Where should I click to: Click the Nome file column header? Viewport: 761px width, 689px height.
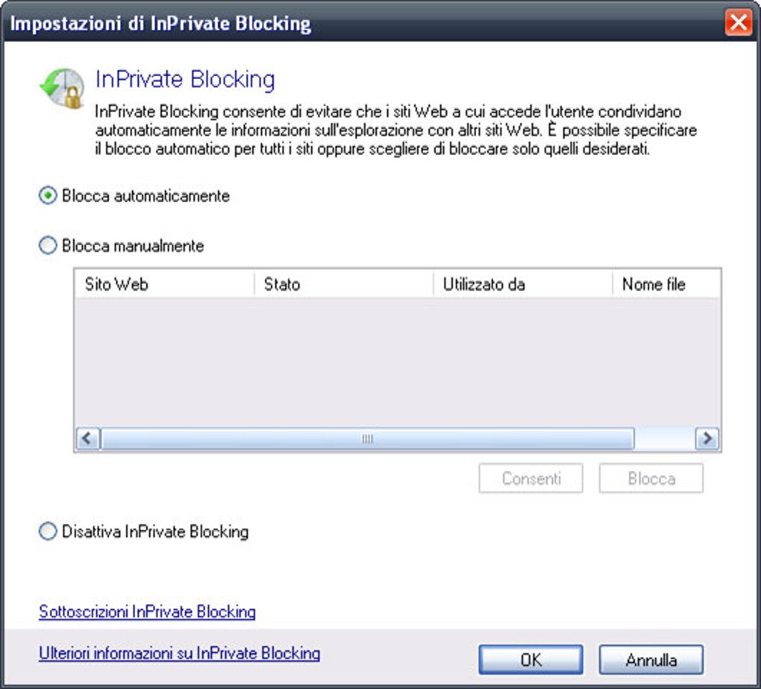pyautogui.click(x=666, y=284)
